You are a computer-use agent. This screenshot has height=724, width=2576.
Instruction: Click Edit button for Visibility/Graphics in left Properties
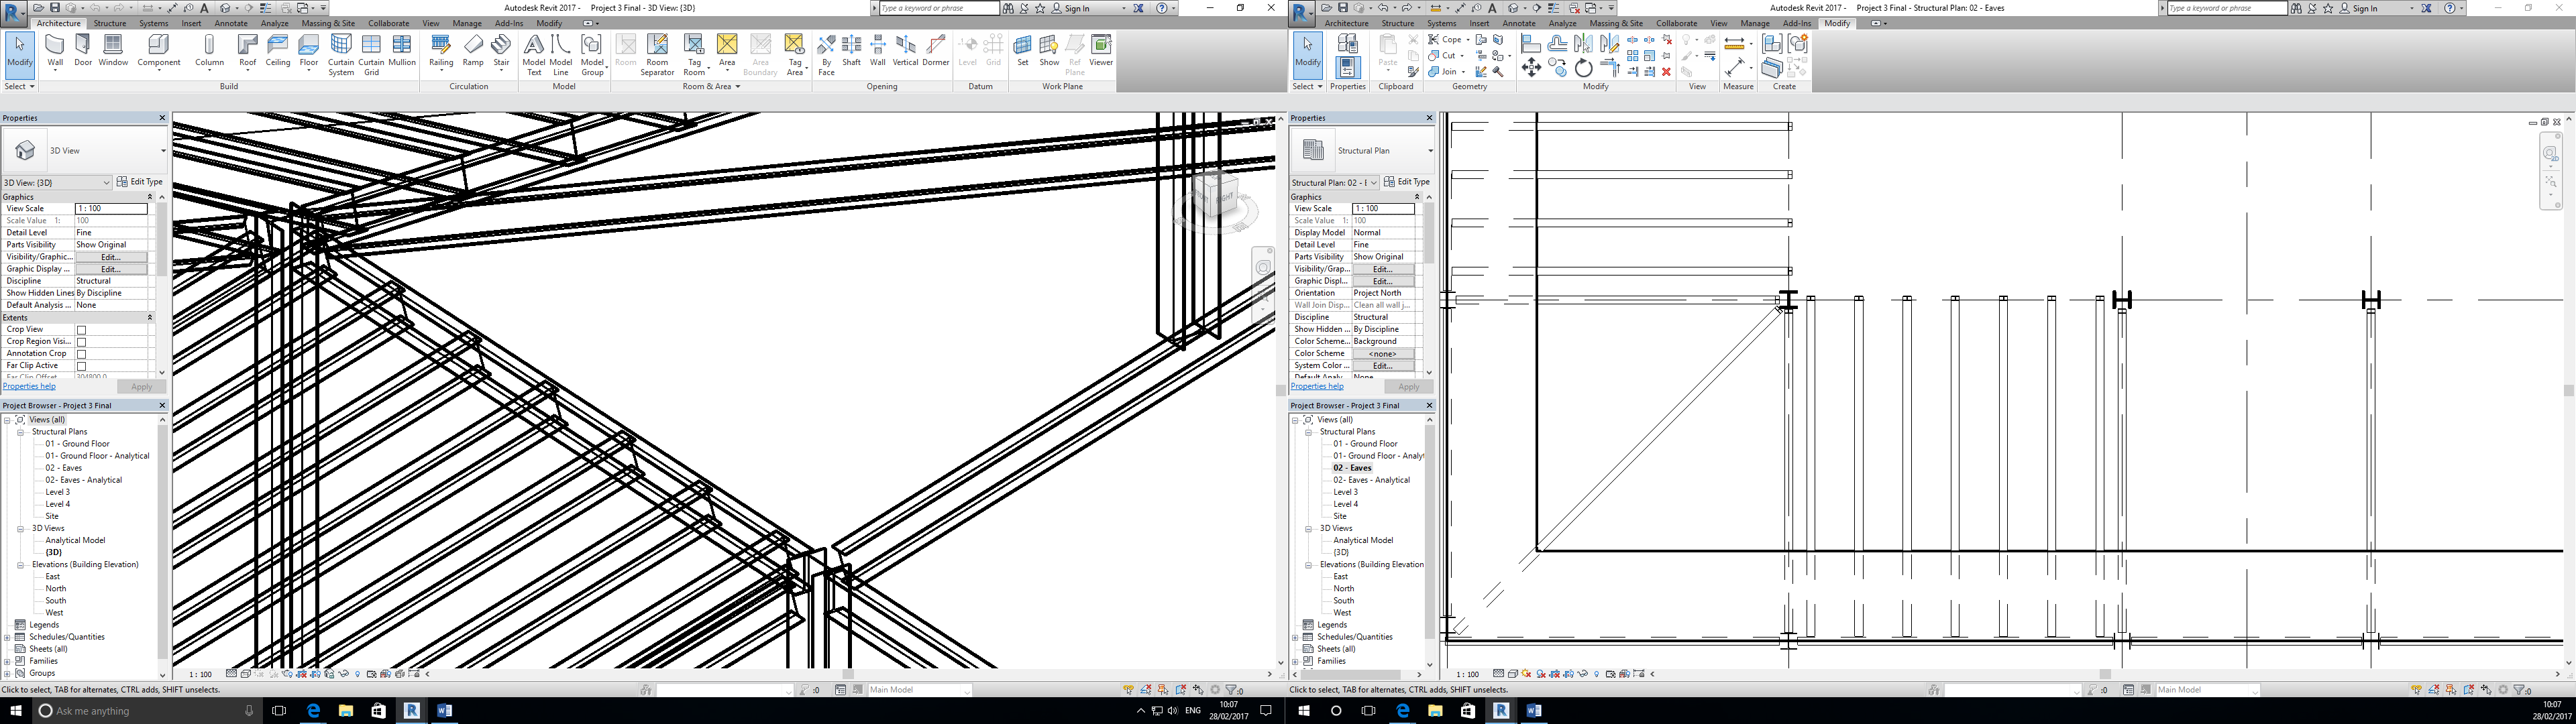110,257
